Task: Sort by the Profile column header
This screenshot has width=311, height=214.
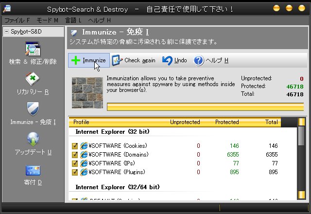Action: (x=81, y=122)
